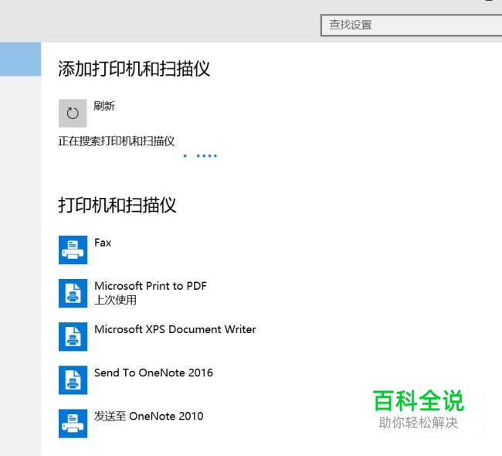Click the Send To OneNote 2016 name
The height and width of the screenshot is (456, 502).
[154, 373]
